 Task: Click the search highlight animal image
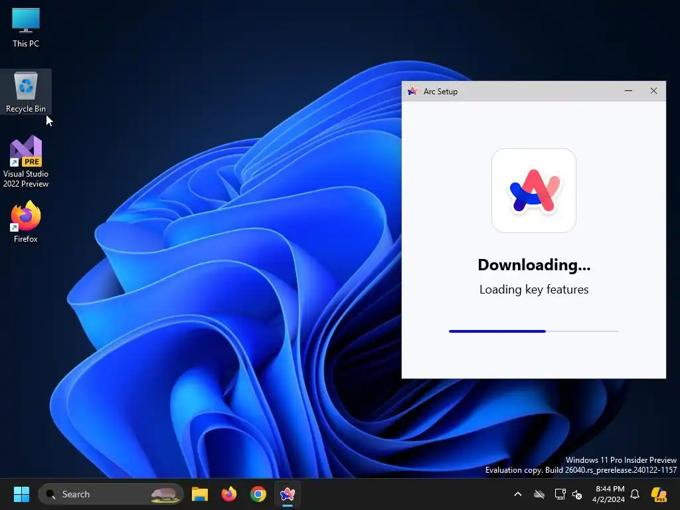165,494
